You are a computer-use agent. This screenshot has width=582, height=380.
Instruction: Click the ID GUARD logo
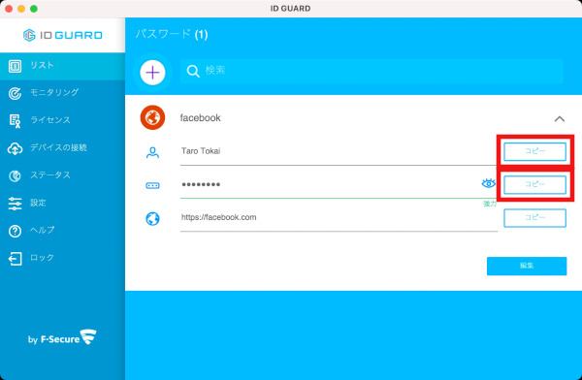[x=63, y=35]
